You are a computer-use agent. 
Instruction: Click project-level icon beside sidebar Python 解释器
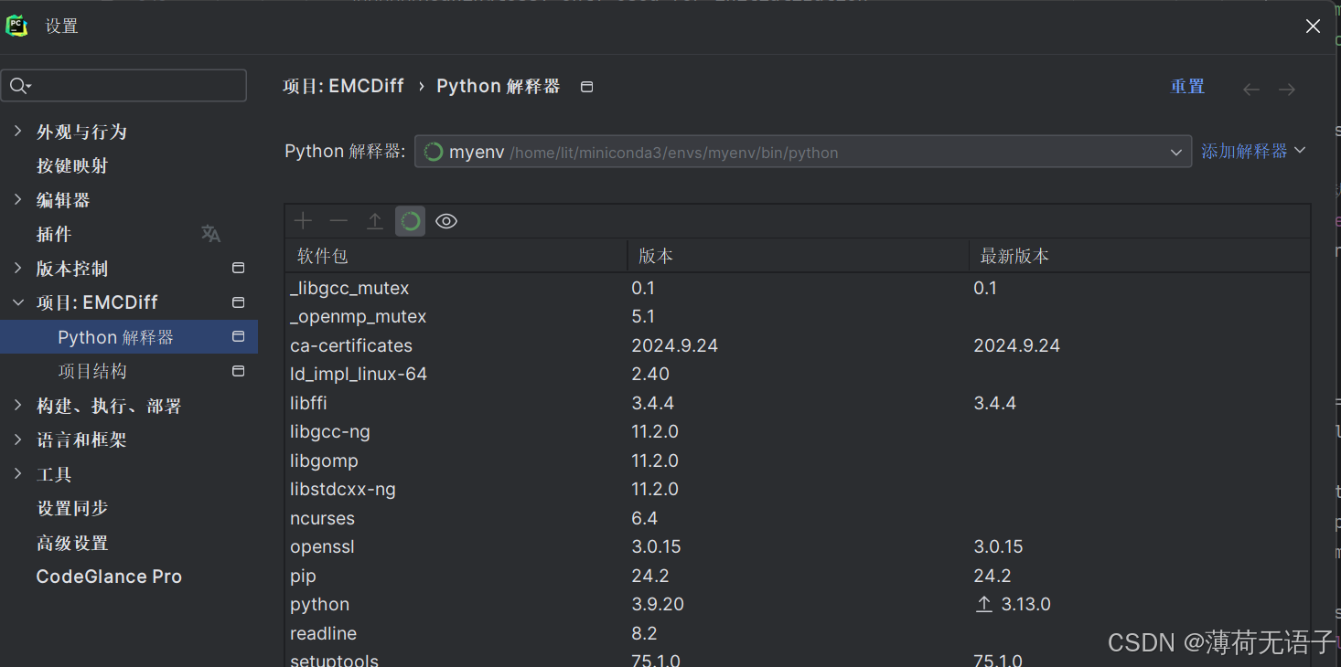(x=239, y=336)
